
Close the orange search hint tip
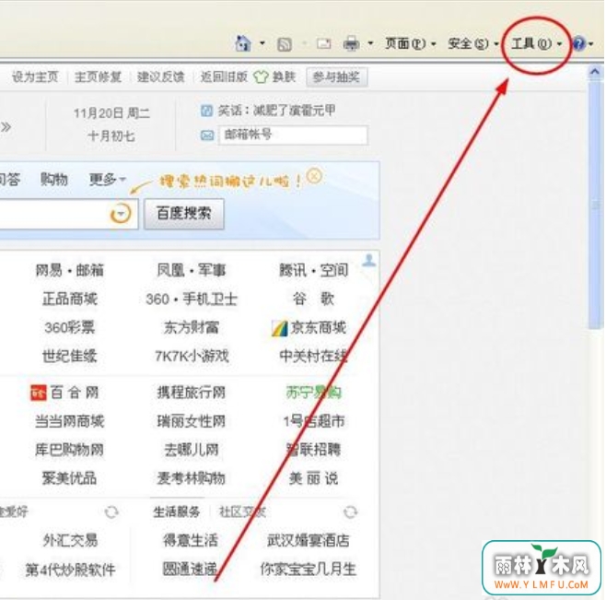pyautogui.click(x=314, y=176)
